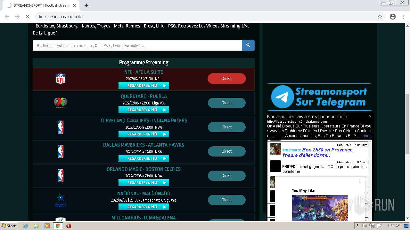410x230 pixels.
Task: View site information padlock icon
Action: (x=40, y=17)
